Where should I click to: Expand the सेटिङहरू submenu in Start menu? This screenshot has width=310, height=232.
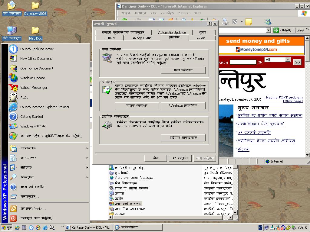tap(48, 167)
